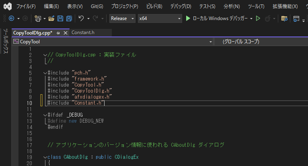Viewport: 308px width, 166px height.
Task: Click the navigate backward arrow icon
Action: (x=11, y=18)
